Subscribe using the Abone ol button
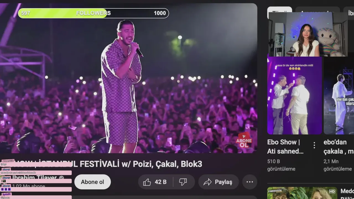This screenshot has width=354, height=199. pyautogui.click(x=93, y=182)
